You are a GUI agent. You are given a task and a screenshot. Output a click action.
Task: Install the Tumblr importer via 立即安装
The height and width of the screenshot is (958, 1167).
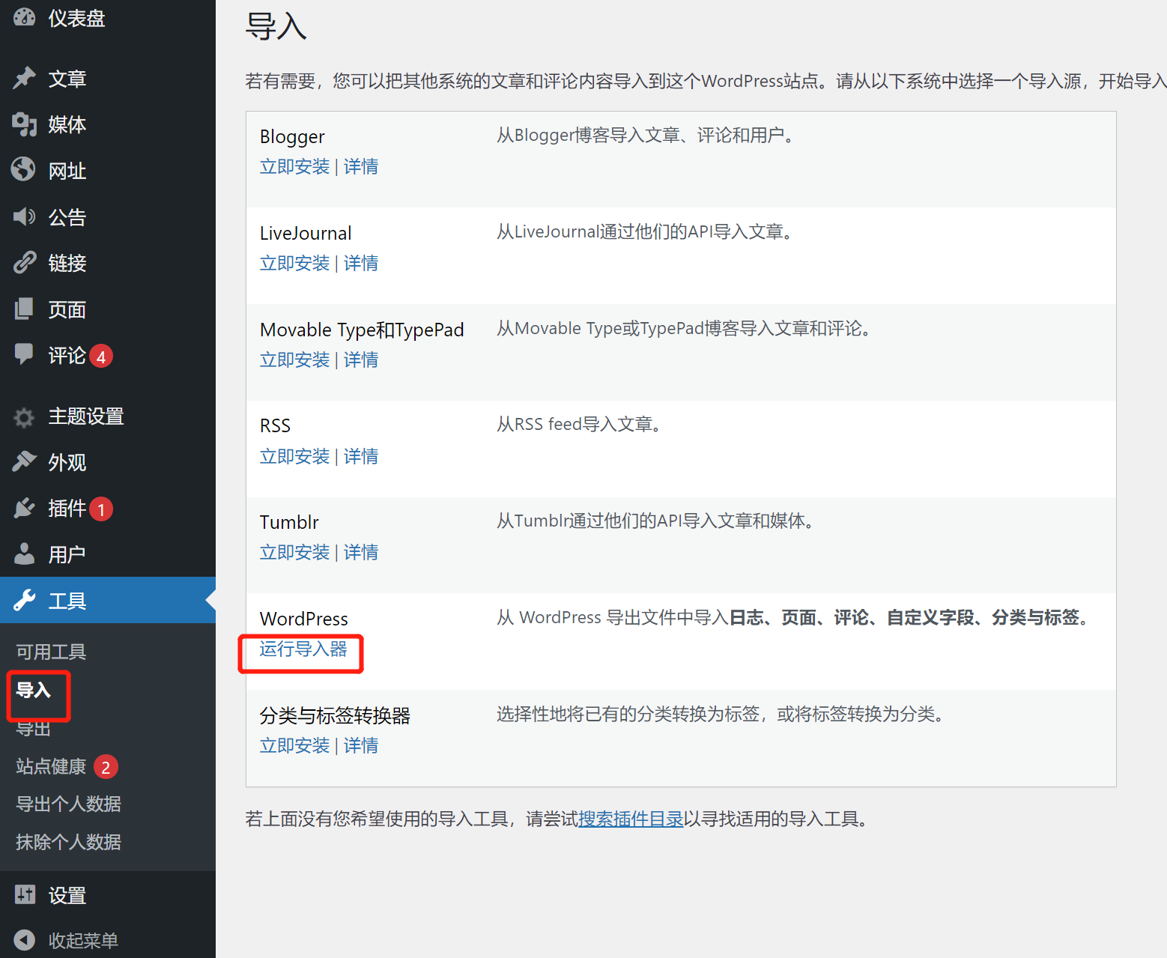[x=294, y=552]
